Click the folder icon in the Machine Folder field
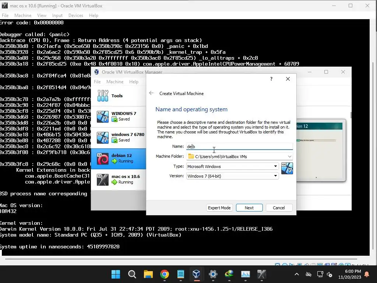Screen dimensions: 377x283 click(191, 156)
